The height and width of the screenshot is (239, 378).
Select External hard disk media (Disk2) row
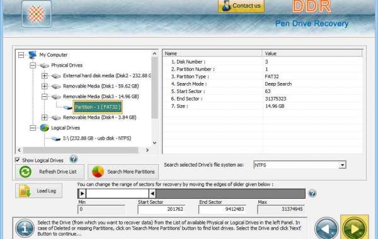[107, 75]
